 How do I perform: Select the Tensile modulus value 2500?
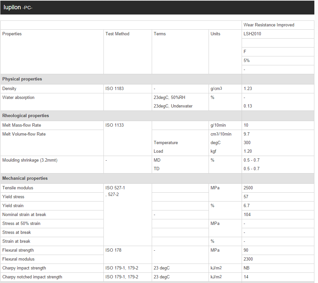pos(248,188)
